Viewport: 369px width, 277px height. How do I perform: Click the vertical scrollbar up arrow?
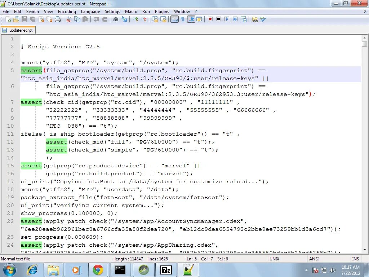pyautogui.click(x=365, y=38)
